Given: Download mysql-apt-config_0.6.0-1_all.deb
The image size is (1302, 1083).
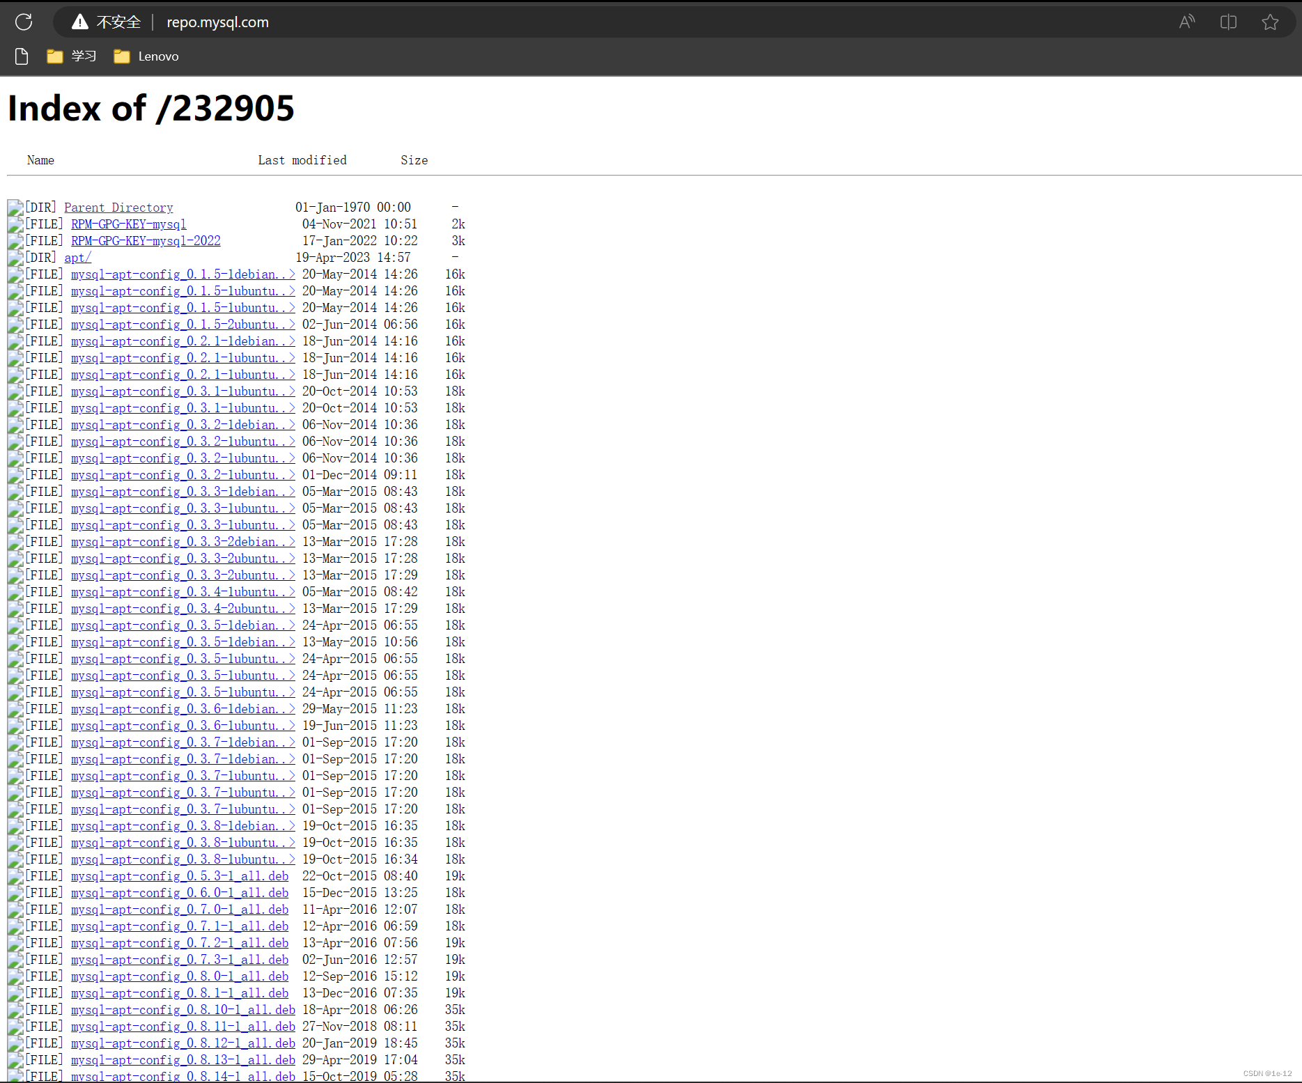Looking at the screenshot, I should 180,893.
